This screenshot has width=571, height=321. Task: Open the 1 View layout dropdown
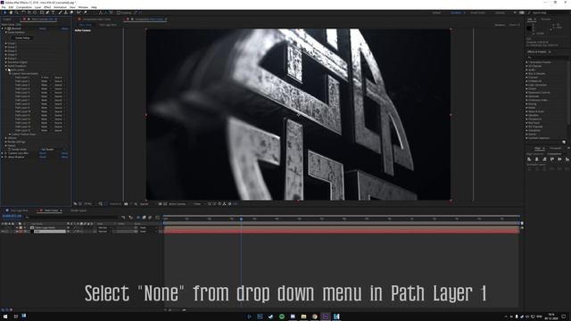tap(198, 204)
